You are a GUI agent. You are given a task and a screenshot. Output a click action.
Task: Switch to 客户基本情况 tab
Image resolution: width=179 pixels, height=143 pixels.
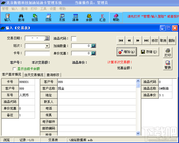12,75
